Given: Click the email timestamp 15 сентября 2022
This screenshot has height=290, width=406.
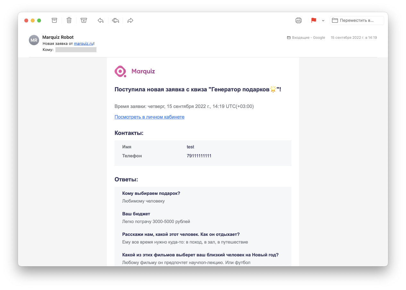Looking at the screenshot, I should 354,37.
